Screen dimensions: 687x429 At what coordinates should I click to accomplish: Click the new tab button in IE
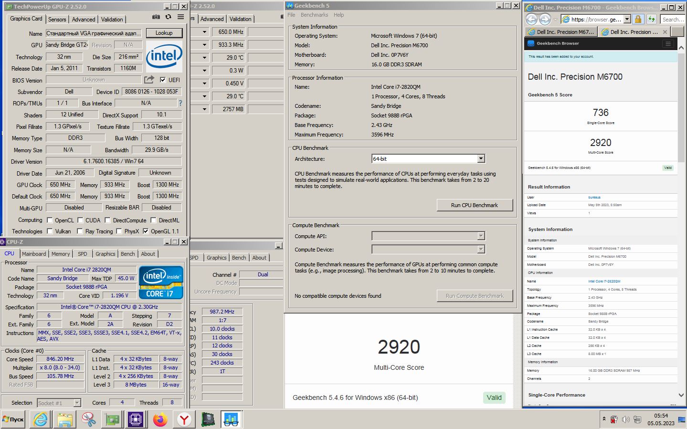(x=677, y=32)
